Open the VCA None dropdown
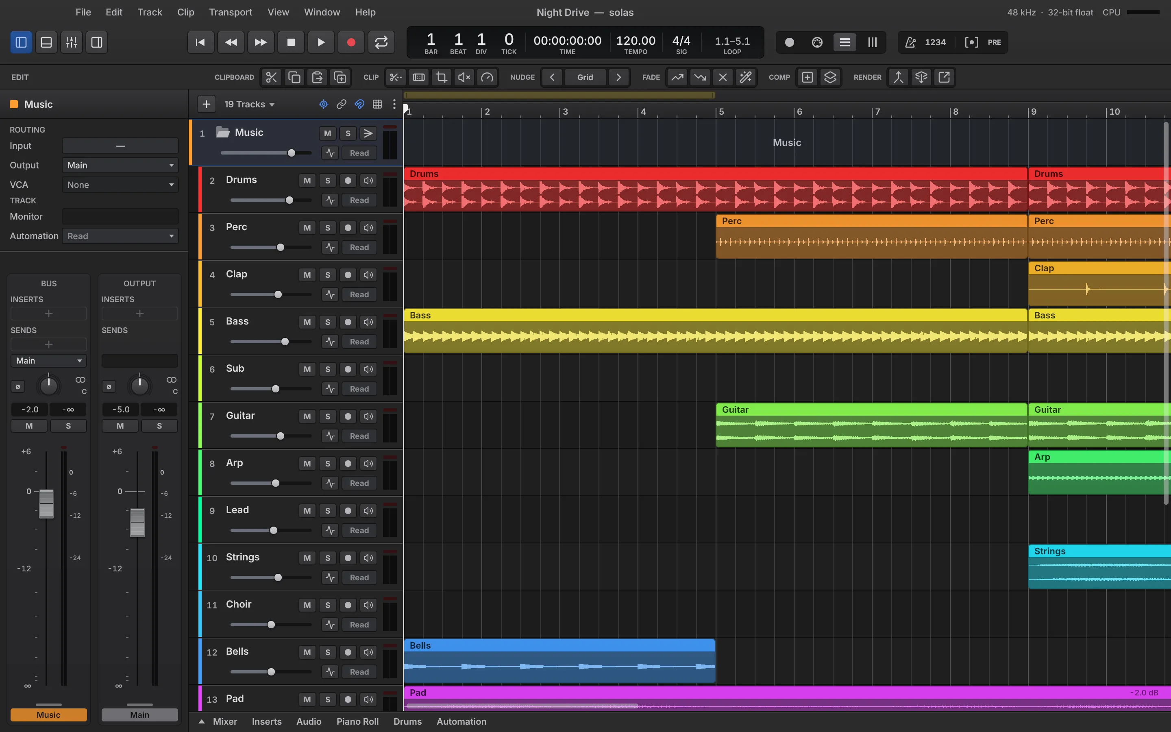The width and height of the screenshot is (1171, 732). click(120, 185)
